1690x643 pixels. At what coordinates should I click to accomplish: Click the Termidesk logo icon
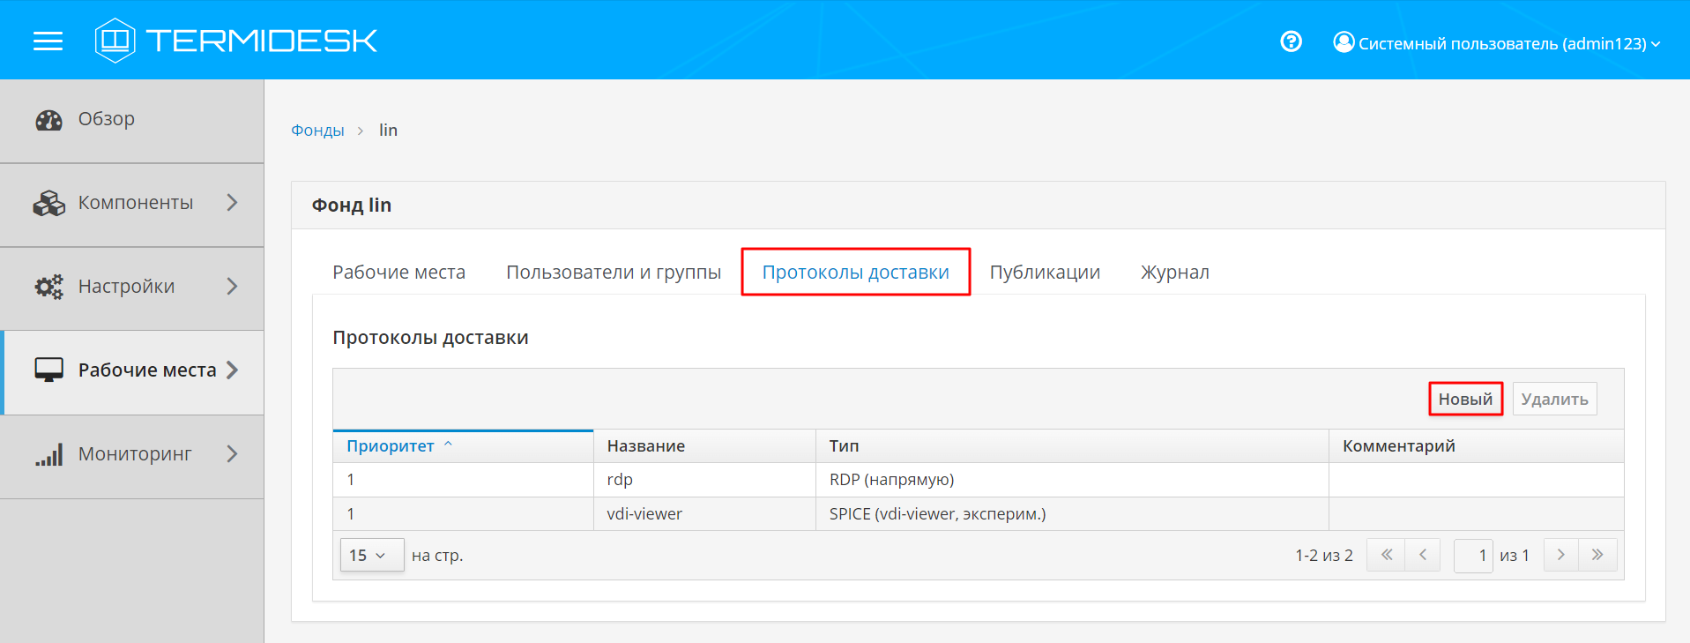point(115,41)
